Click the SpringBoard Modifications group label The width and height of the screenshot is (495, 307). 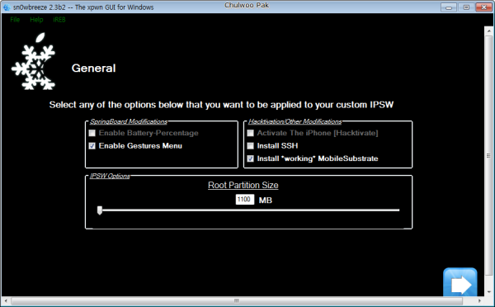(x=129, y=121)
